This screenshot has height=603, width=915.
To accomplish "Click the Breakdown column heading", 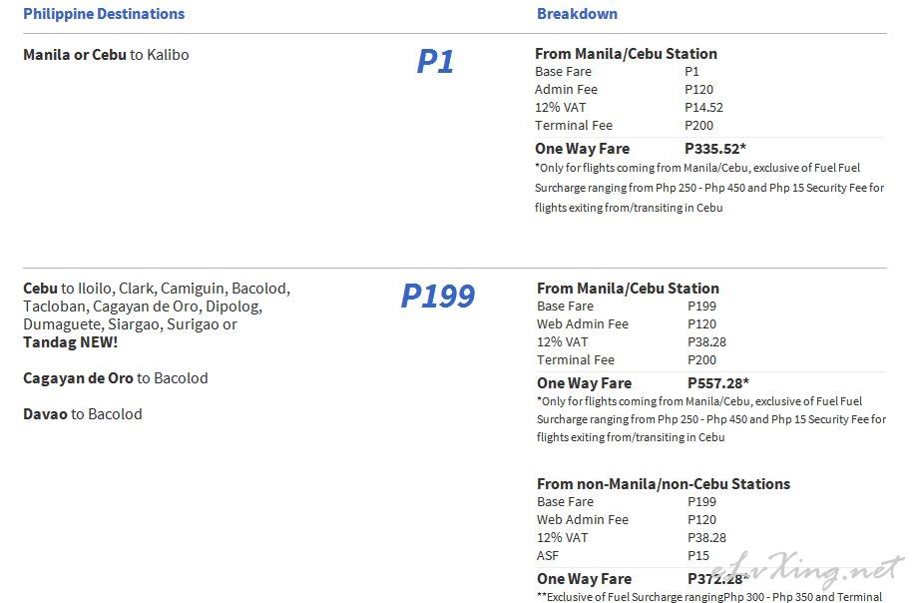I will (577, 14).
